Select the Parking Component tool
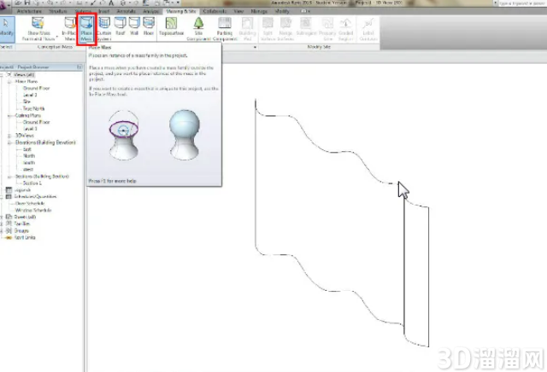Viewport: 547px width, 372px height. pyautogui.click(x=225, y=28)
